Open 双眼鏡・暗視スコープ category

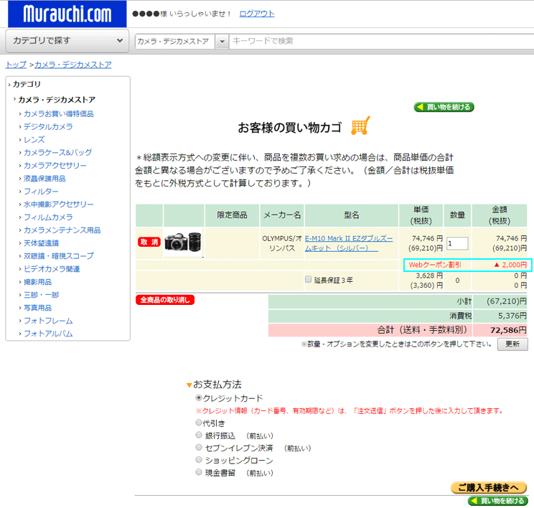(59, 256)
